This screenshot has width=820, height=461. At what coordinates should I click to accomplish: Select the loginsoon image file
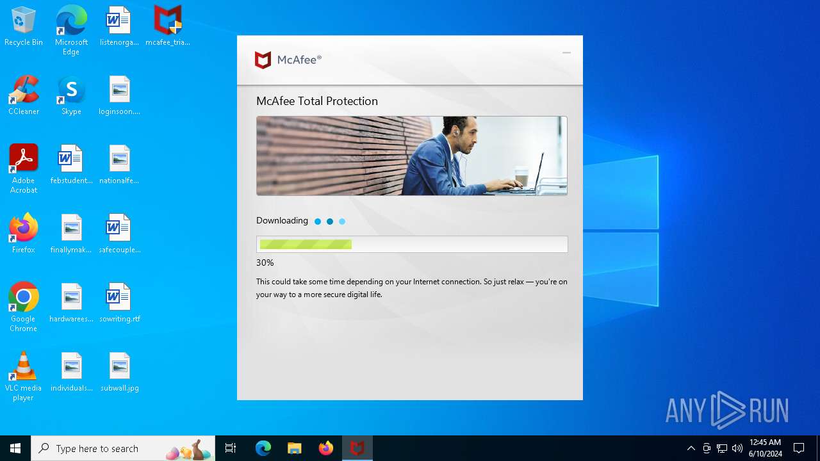[119, 95]
